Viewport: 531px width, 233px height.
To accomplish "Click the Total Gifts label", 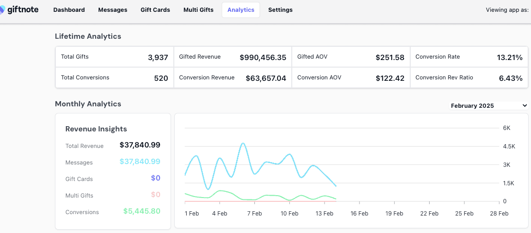I will 75,57.
